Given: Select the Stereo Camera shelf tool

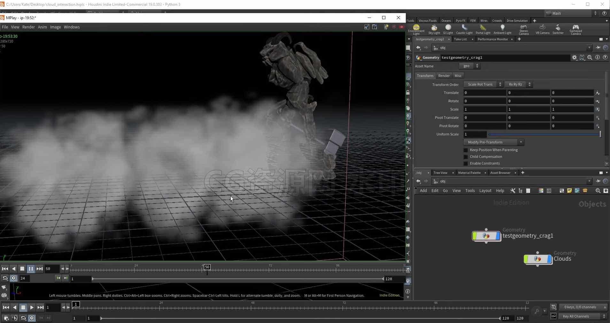Looking at the screenshot, I should (x=523, y=29).
